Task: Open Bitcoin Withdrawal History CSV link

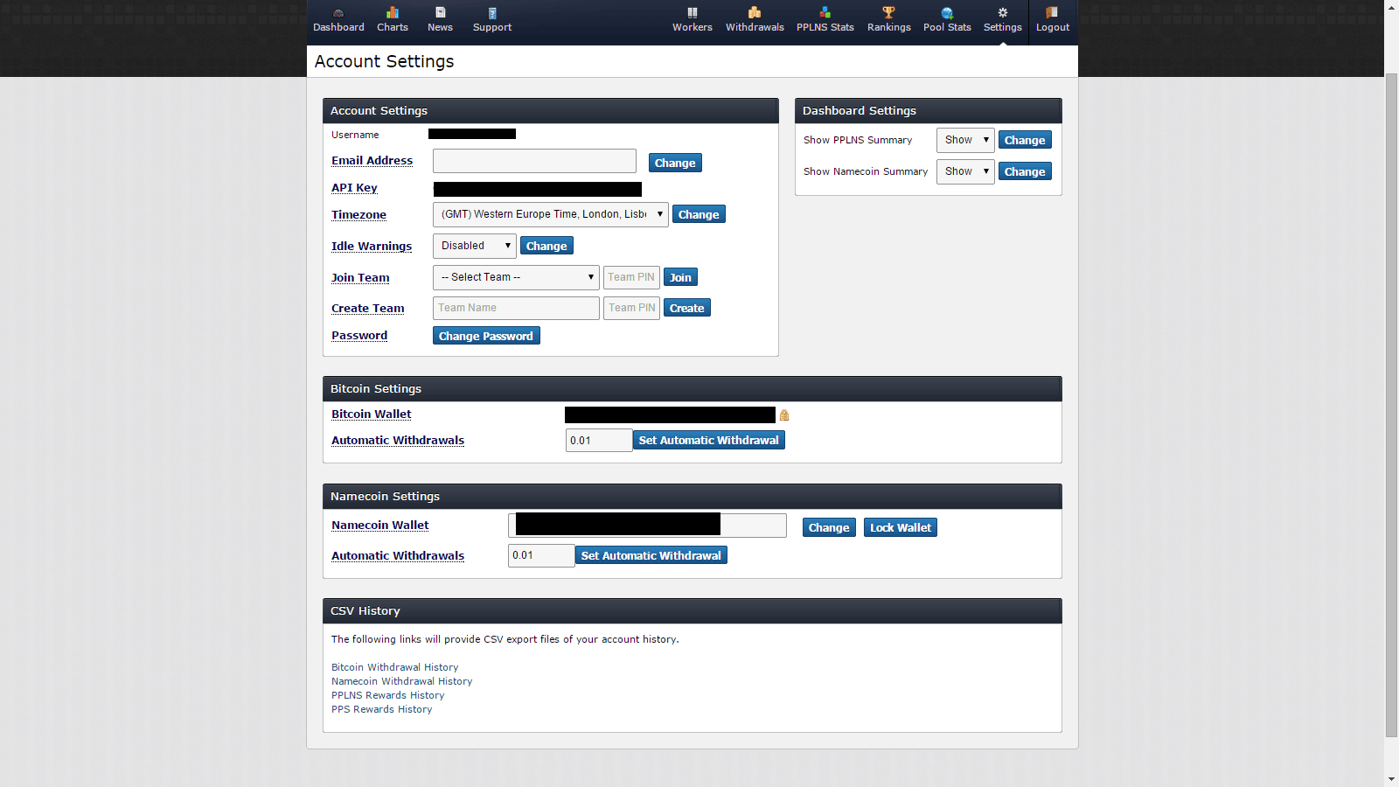Action: click(394, 667)
